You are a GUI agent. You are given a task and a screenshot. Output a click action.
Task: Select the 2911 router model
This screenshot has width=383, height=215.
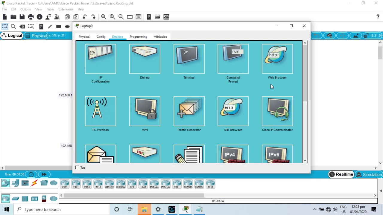(x=98, y=184)
